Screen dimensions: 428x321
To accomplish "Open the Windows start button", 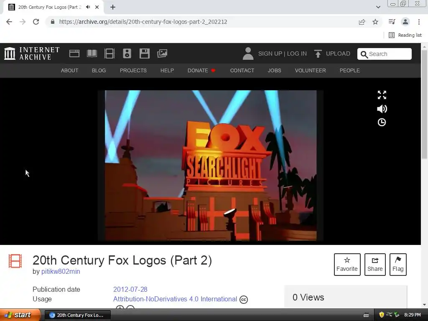I will point(20,315).
